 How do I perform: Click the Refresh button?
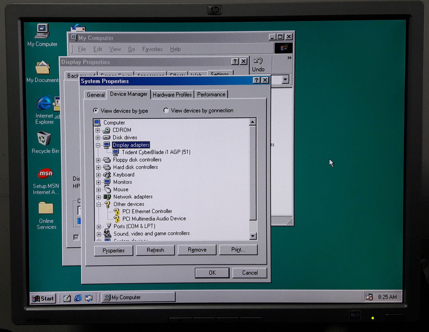155,250
